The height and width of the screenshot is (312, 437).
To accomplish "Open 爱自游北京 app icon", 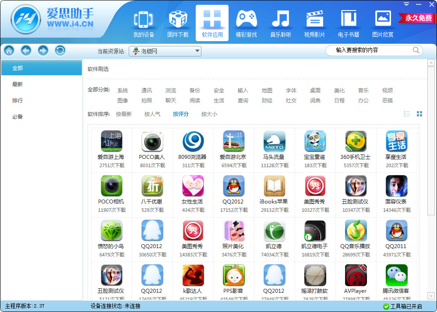I will [234, 141].
